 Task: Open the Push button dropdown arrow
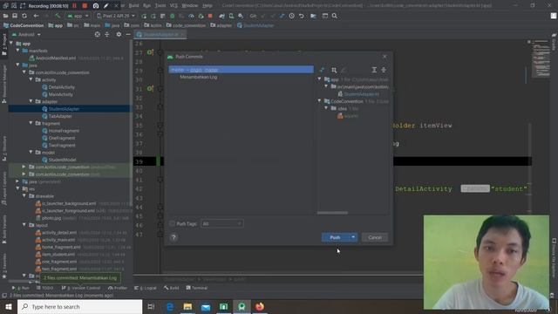tap(353, 237)
